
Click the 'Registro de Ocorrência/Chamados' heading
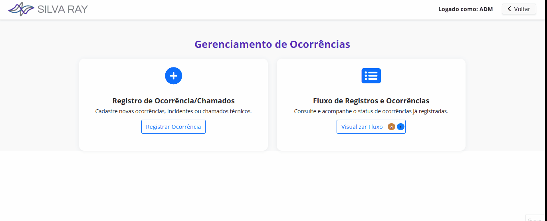pyautogui.click(x=173, y=101)
